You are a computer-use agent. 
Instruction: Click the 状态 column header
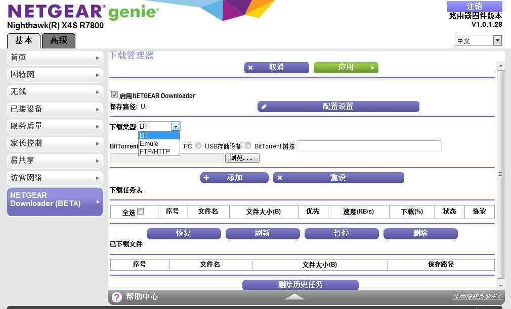click(x=449, y=212)
